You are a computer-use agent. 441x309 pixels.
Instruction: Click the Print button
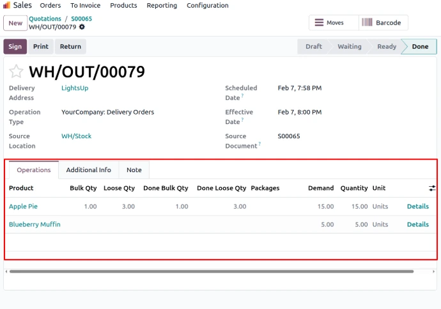click(x=41, y=47)
